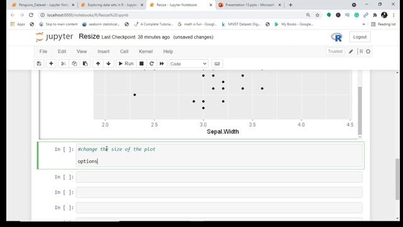The height and width of the screenshot is (227, 403).
Task: Click the Sepal.Width axis label
Action: point(223,132)
